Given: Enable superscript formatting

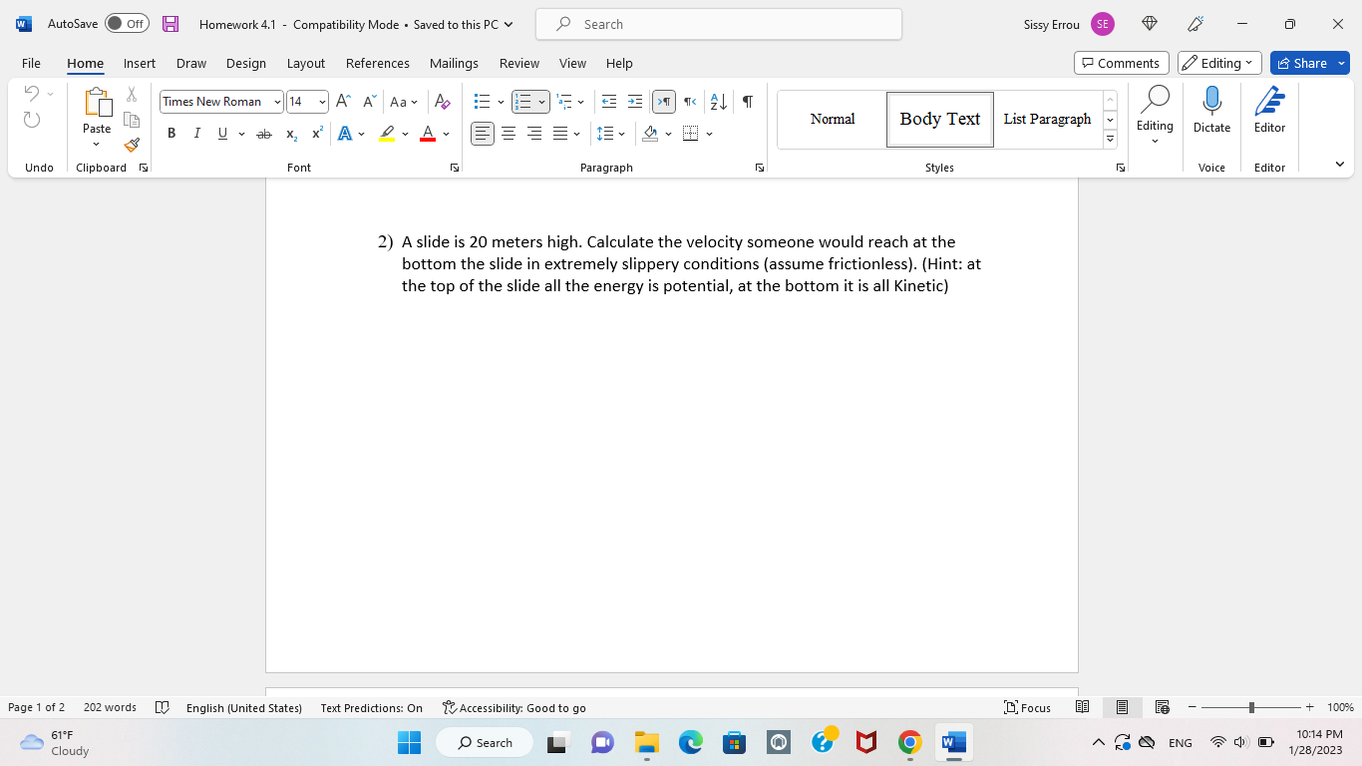Looking at the screenshot, I should (x=315, y=133).
